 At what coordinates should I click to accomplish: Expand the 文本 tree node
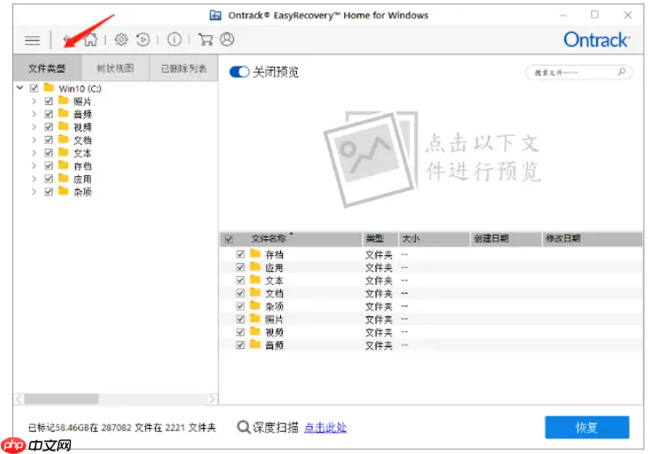point(34,153)
